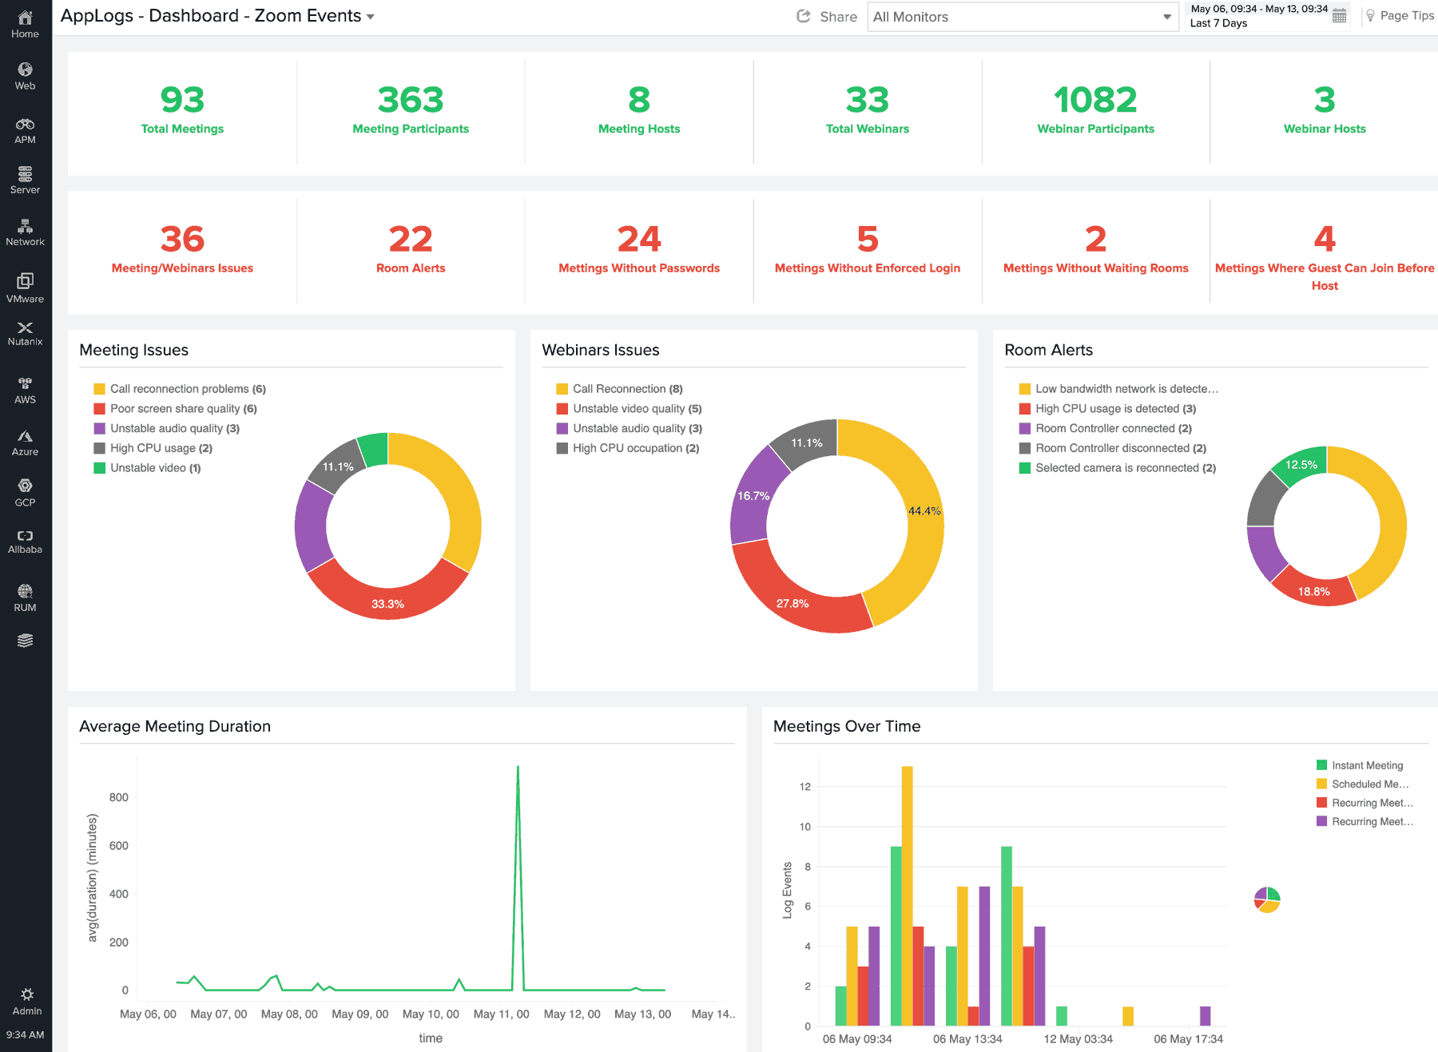Screen dimensions: 1438x1052
Task: Expand the Zoom Events dashboard title dropdown
Action: [370, 16]
